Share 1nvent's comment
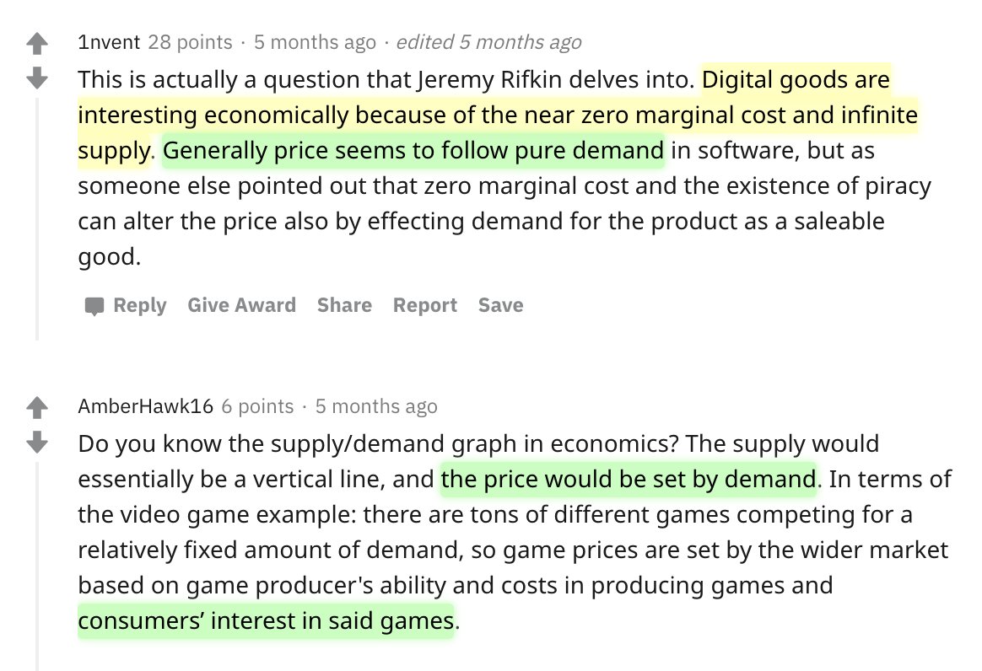 (x=344, y=305)
